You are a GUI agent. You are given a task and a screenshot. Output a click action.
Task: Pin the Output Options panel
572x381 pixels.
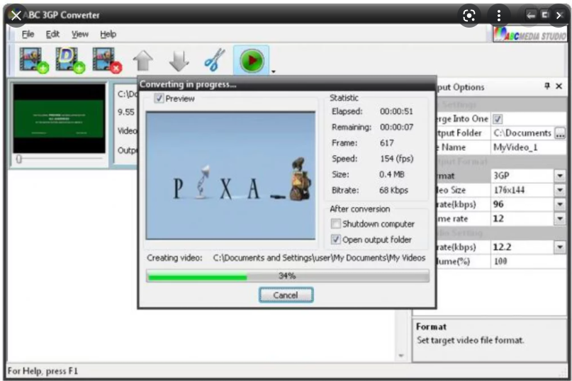coord(546,86)
